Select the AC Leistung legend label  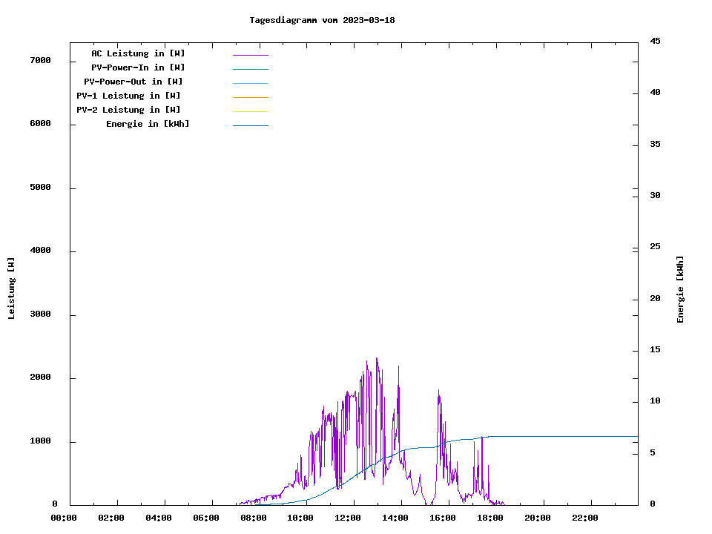coord(138,53)
